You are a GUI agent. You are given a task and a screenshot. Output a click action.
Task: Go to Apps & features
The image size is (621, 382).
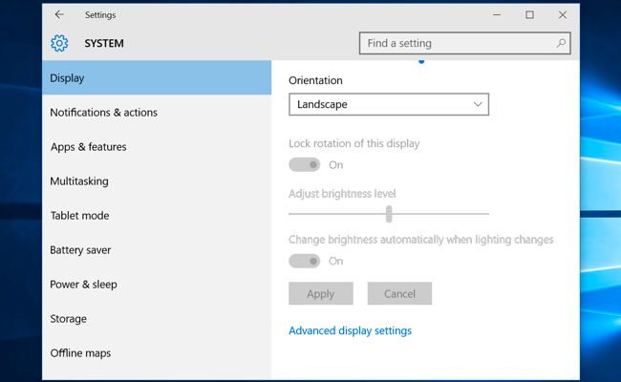pos(157,147)
